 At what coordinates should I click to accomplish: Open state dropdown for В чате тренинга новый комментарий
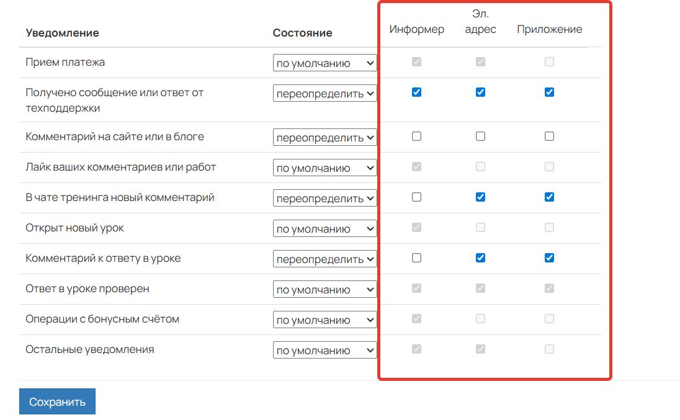(x=325, y=198)
